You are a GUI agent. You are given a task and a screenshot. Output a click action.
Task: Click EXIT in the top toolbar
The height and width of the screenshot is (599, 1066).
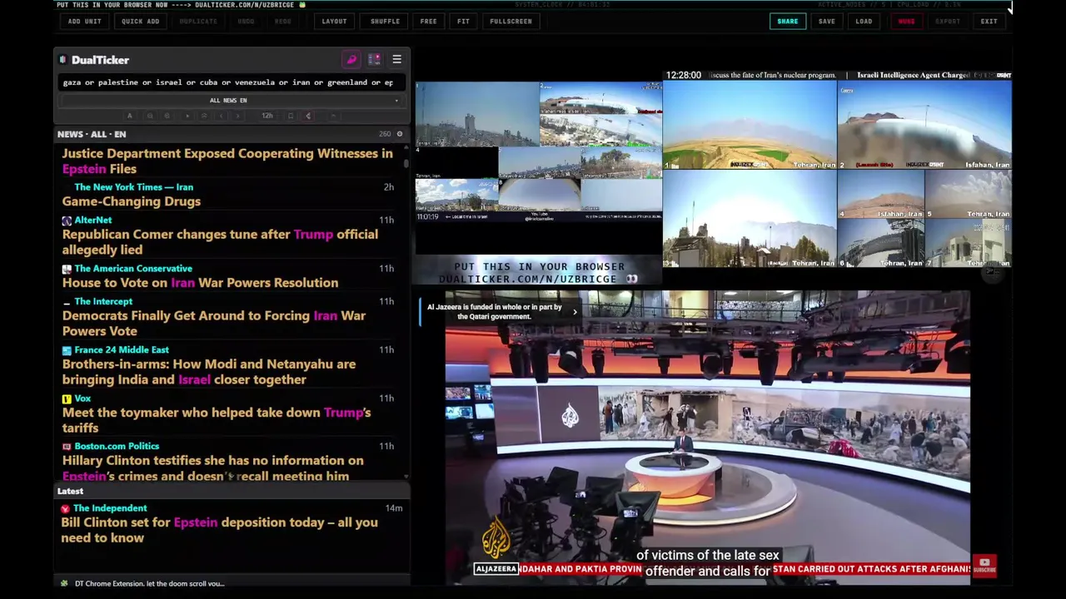click(989, 22)
